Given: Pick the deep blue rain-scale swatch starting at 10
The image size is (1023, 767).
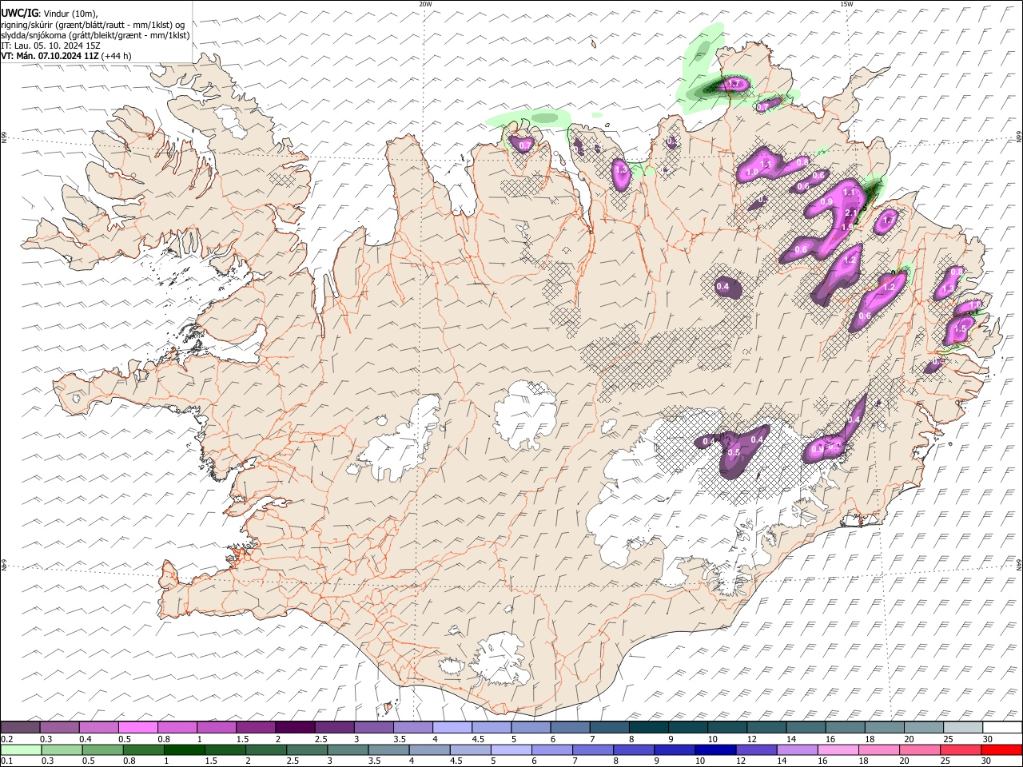Looking at the screenshot, I should (715, 749).
